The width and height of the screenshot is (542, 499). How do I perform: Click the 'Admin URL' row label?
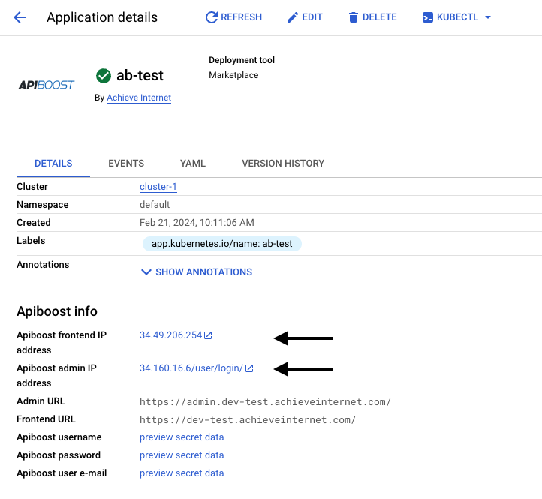coord(41,401)
